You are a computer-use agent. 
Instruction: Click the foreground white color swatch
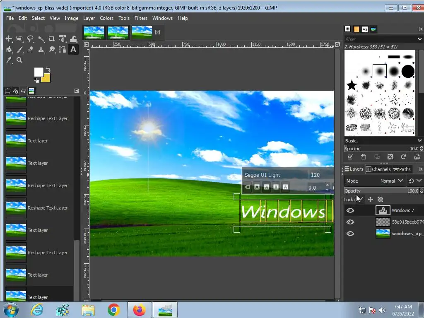point(39,72)
